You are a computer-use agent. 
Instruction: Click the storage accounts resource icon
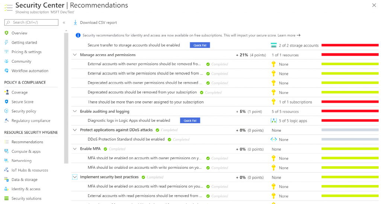[274, 45]
